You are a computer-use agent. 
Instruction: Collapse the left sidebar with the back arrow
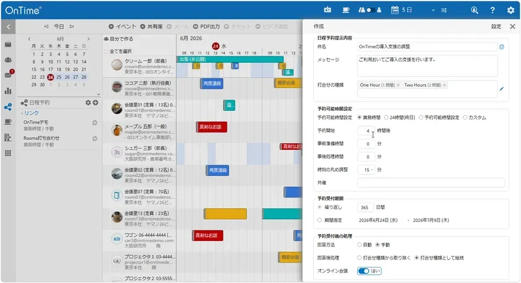click(8, 27)
